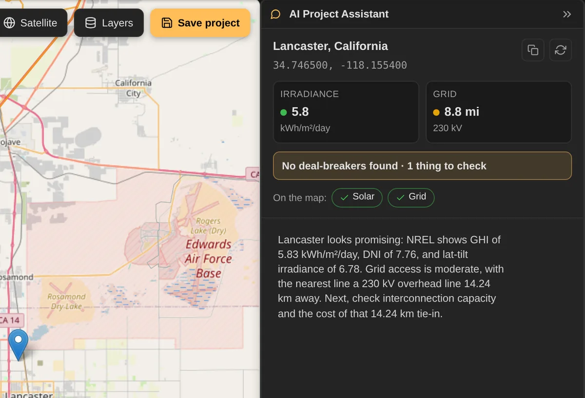This screenshot has height=398, width=585.
Task: Click Rogers Lake (Dry) map label
Action: click(208, 226)
